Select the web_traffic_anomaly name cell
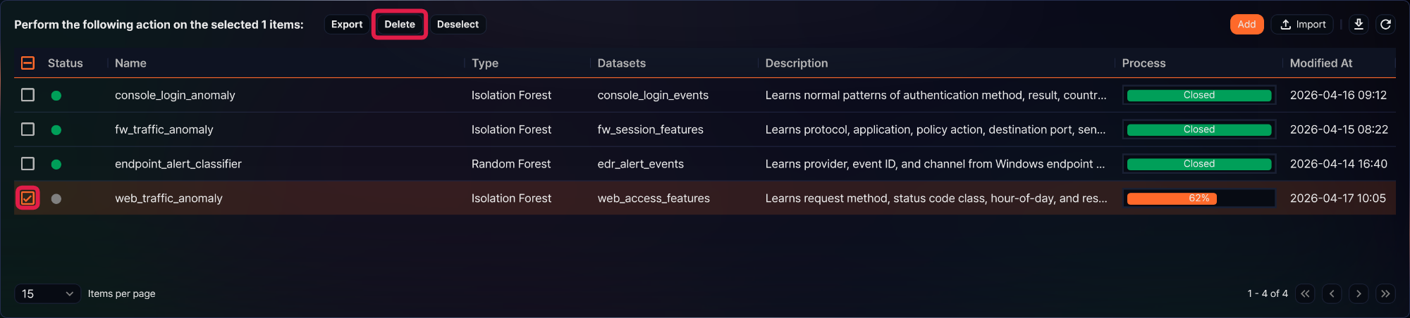1410x318 pixels. (x=168, y=199)
